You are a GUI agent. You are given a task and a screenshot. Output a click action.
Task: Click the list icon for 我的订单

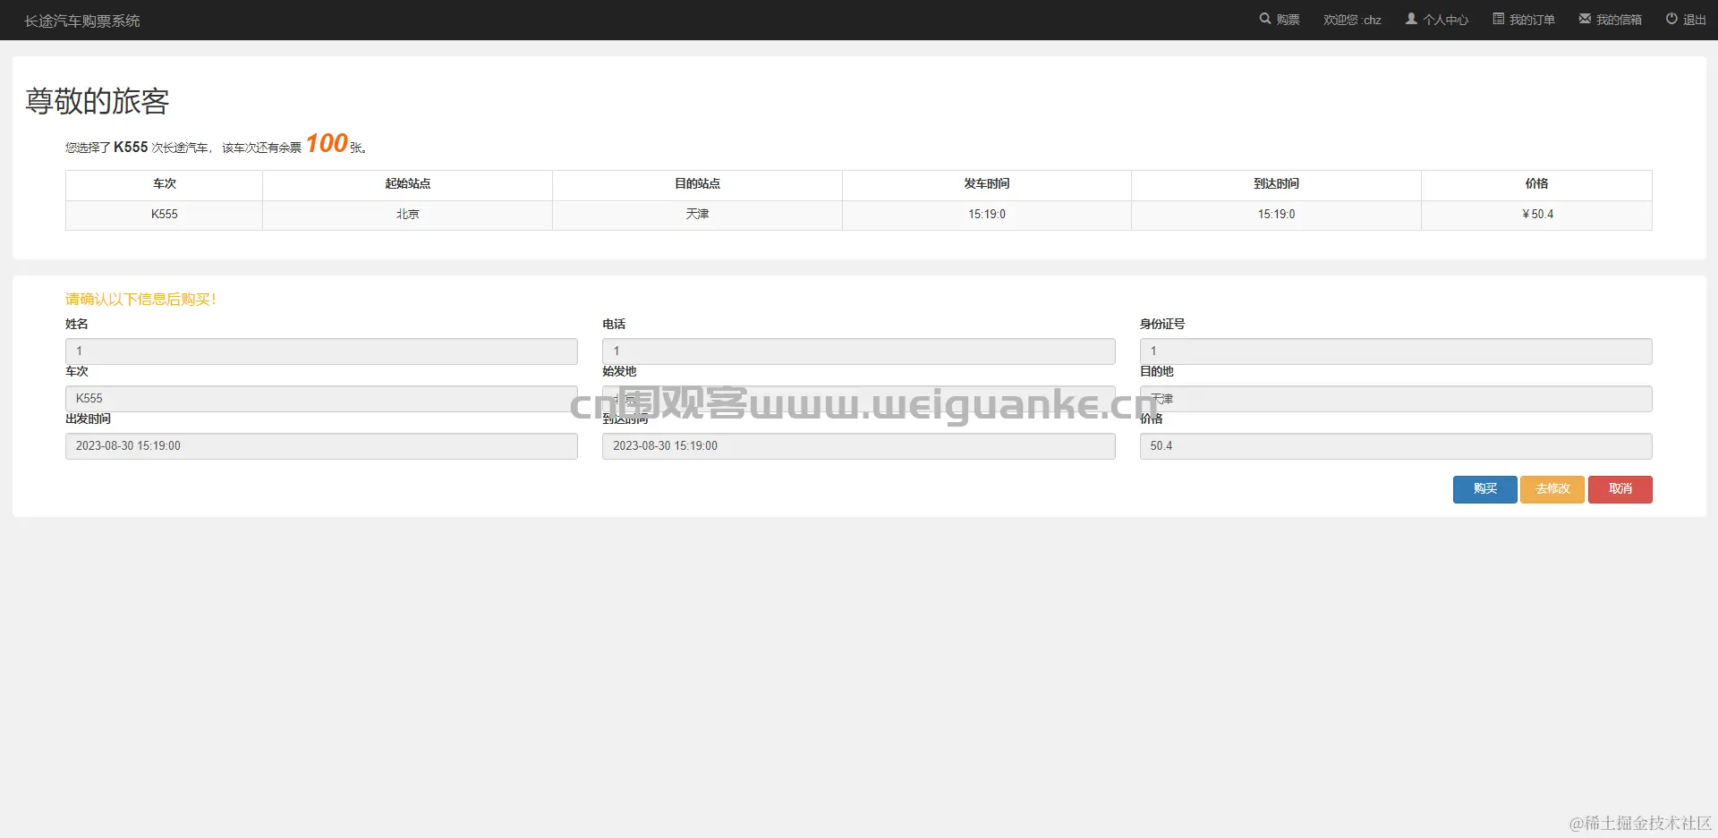tap(1498, 19)
